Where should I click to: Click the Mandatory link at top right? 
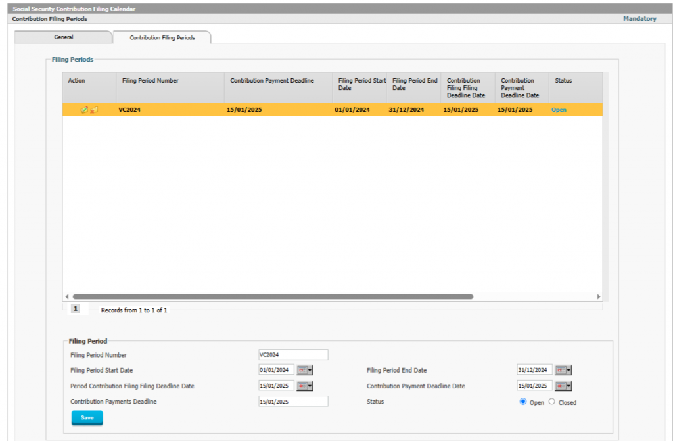(639, 19)
